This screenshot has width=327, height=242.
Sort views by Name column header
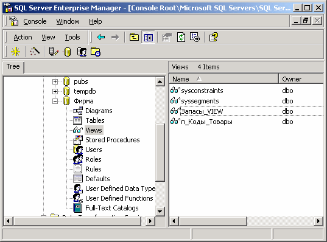[223, 79]
